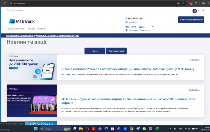The width and height of the screenshot is (210, 132).
Task: Click the OneDrive cloud tray icon
Action: [175, 129]
